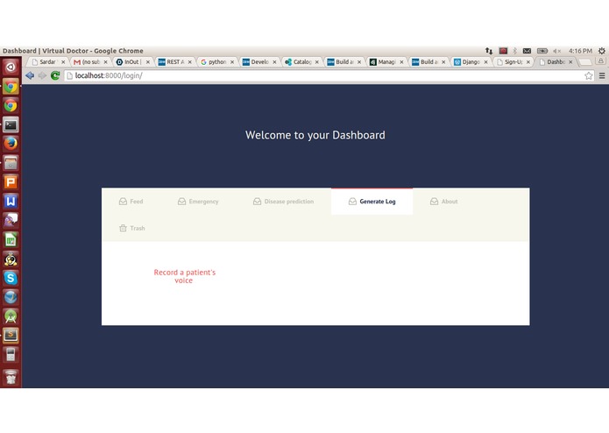The image size is (609, 433).
Task: Switch to the Manag browser tab
Action: 386,61
